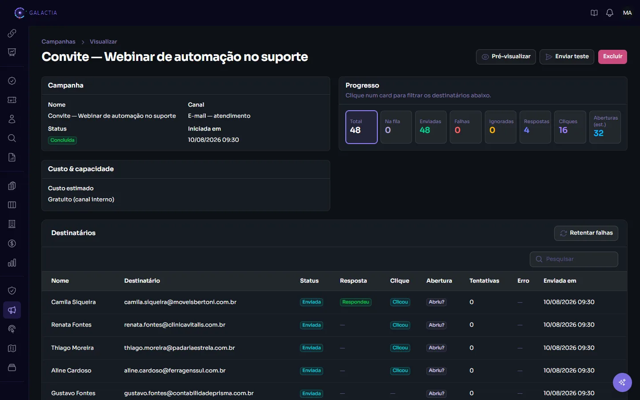The image size is (640, 400).
Task: Open the MA user avatar menu
Action: (x=627, y=13)
